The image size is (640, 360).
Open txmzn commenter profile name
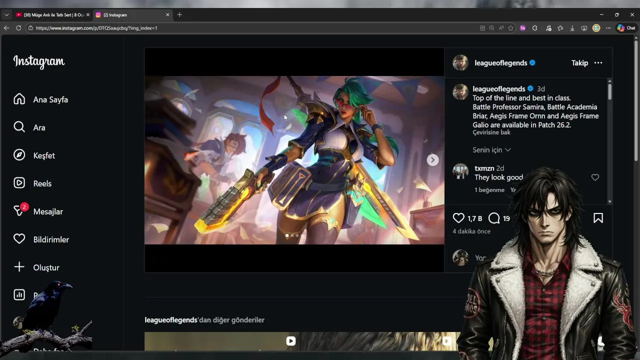(484, 168)
